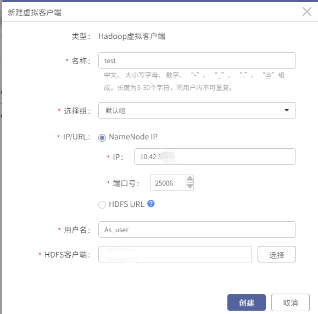Image resolution: width=318 pixels, height=314 pixels.
Task: Click the HDFS URL label text
Action: pyautogui.click(x=126, y=204)
